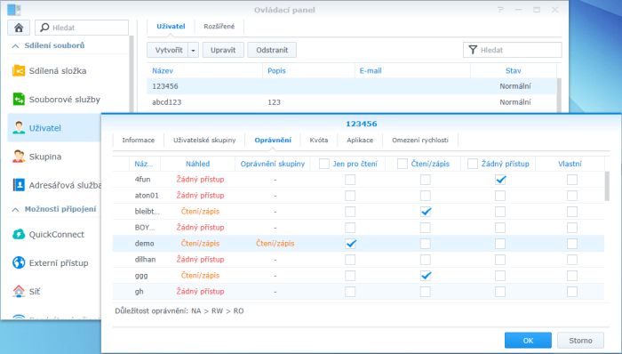Click the user list scrollbar

coord(559,95)
